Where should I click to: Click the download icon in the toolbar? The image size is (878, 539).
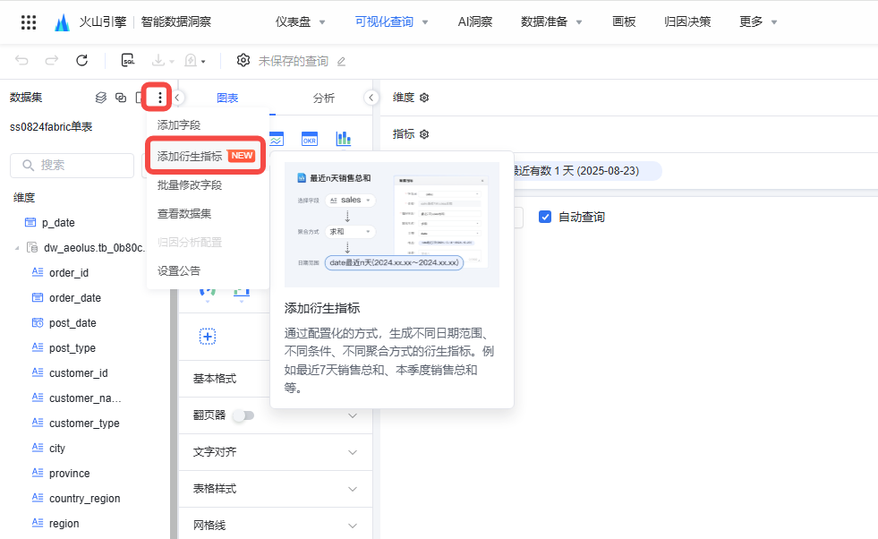pyautogui.click(x=158, y=60)
